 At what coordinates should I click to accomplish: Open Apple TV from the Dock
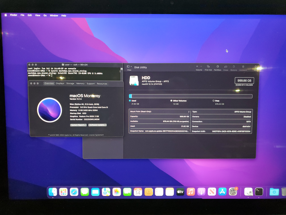(x=180, y=192)
